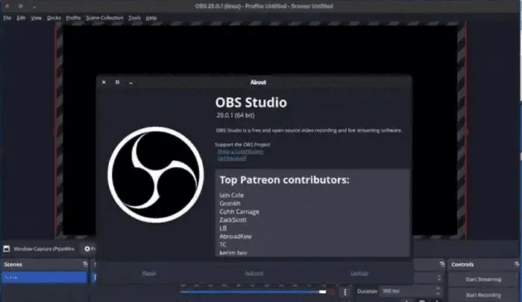Show the Authors section link

[254, 273]
